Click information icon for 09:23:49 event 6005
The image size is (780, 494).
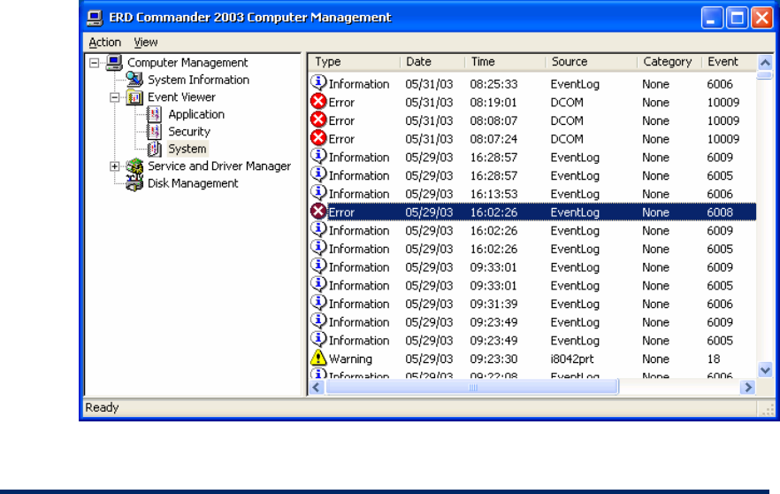[318, 340]
